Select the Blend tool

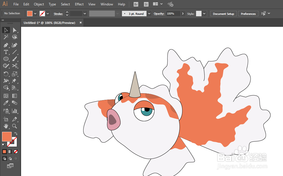(15, 103)
